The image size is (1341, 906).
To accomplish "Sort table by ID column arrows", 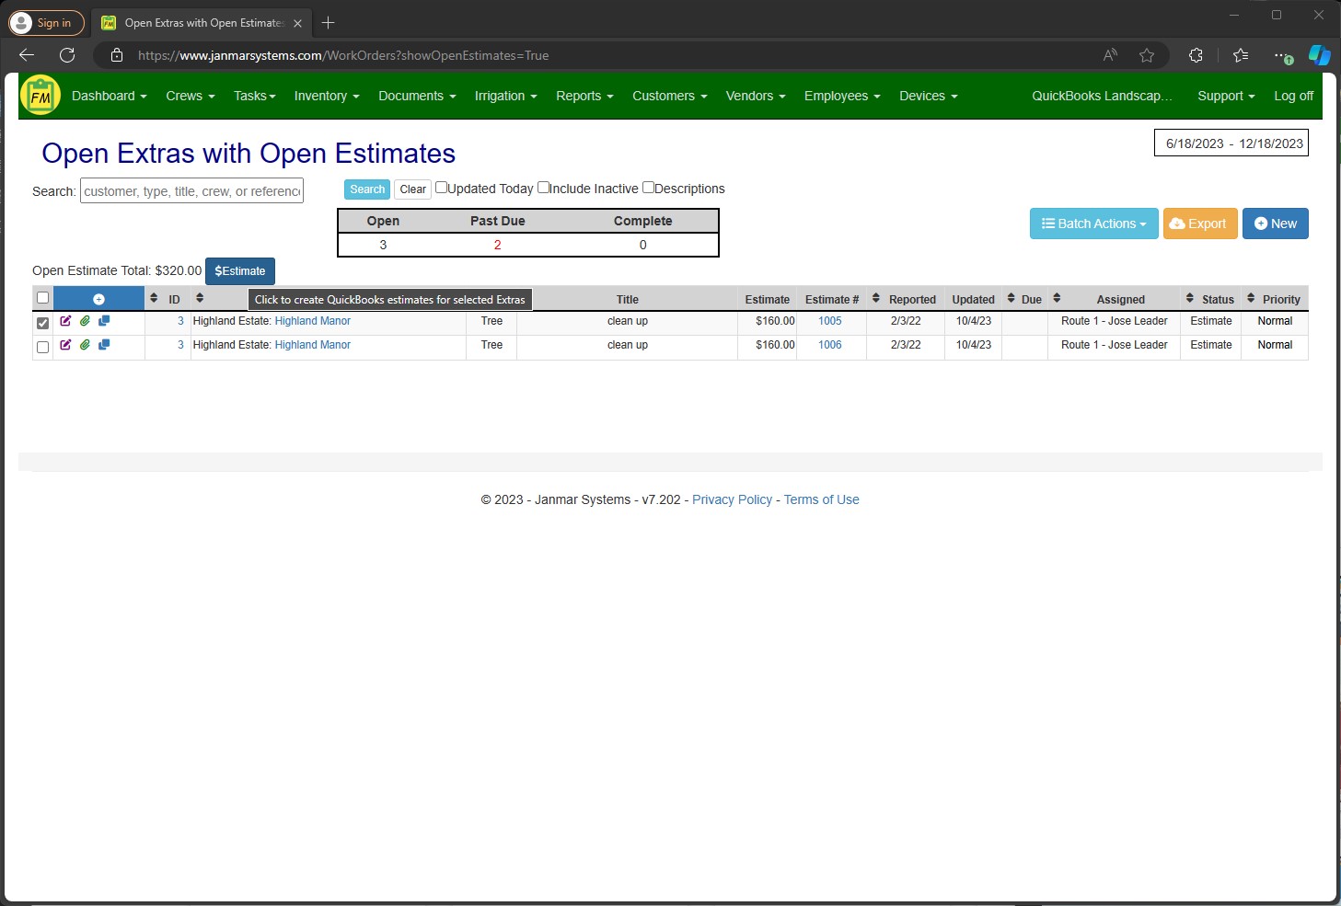I will point(154,298).
